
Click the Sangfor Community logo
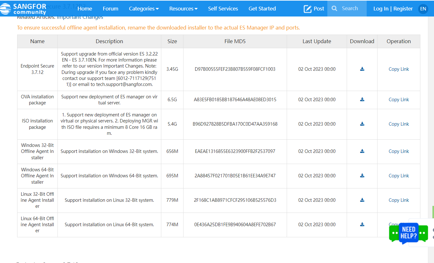(23, 9)
